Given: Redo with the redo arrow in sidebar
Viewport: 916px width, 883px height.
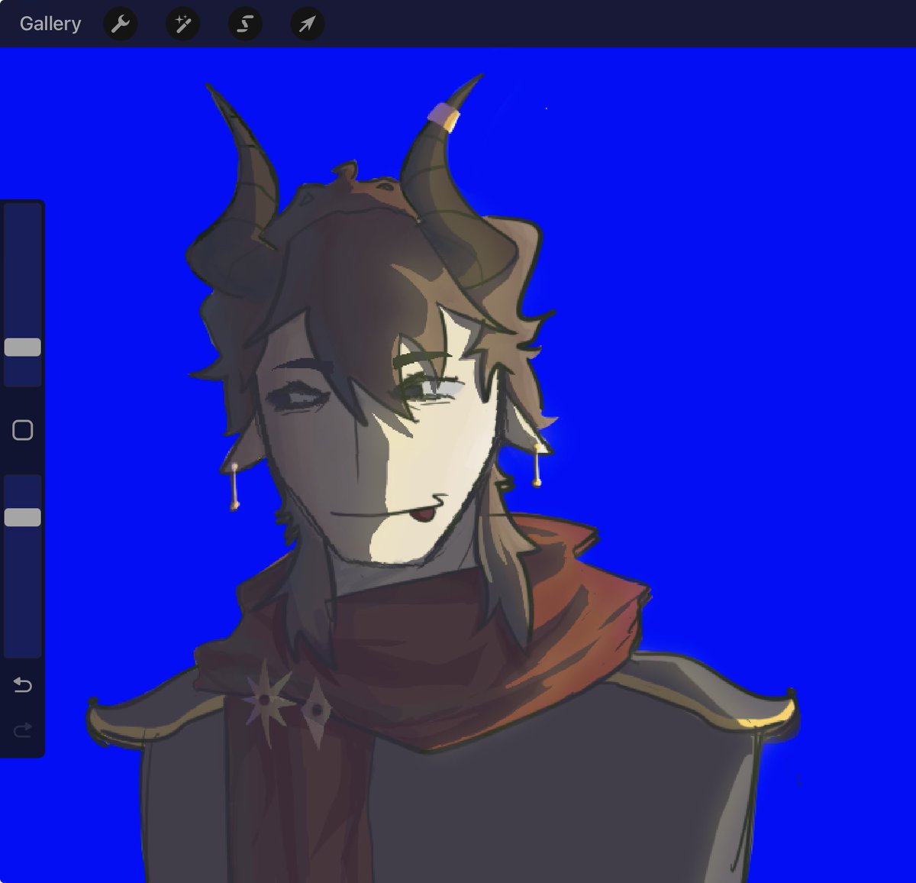Looking at the screenshot, I should (23, 730).
